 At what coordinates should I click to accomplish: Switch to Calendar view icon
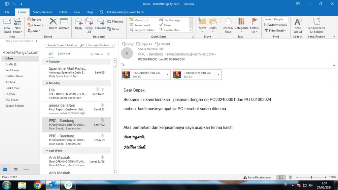point(16,170)
